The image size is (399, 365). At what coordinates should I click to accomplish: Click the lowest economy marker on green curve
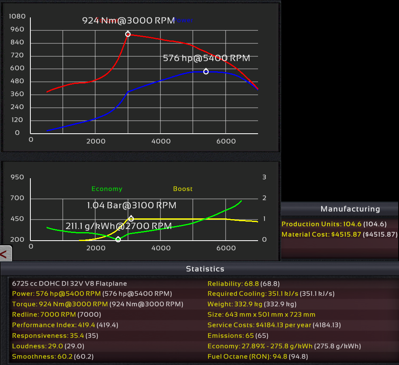118,239
